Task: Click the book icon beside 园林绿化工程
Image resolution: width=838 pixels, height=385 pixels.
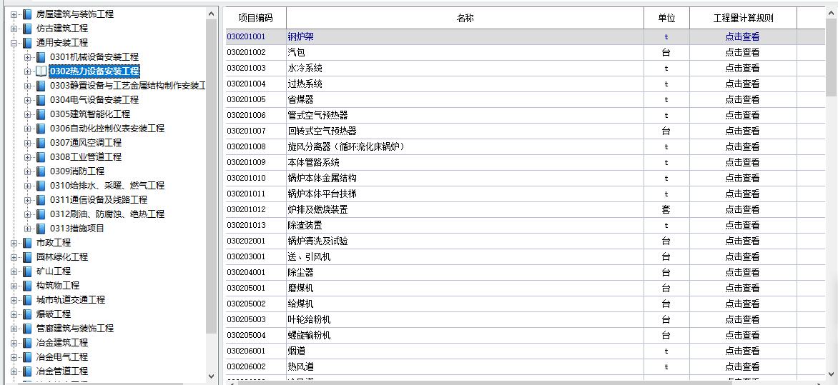Action: pyautogui.click(x=27, y=257)
